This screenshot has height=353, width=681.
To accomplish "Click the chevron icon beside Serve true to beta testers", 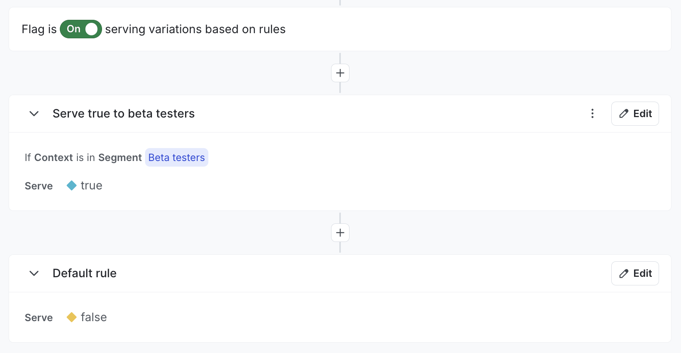I will coord(34,114).
